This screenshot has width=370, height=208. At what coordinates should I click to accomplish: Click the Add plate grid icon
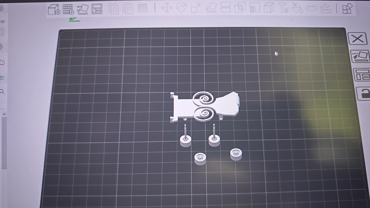pyautogui.click(x=68, y=9)
